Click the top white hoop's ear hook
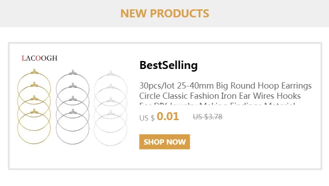The height and width of the screenshot is (186, 329). (110, 72)
